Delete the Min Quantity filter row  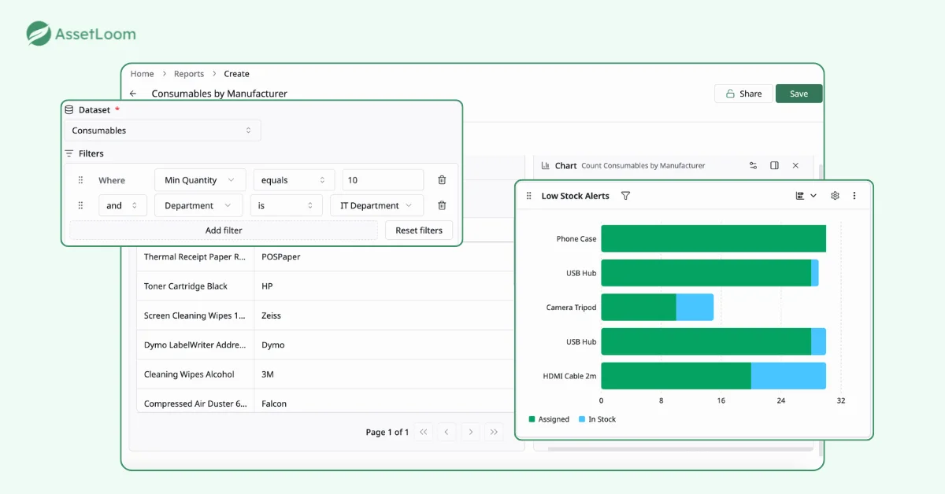442,180
